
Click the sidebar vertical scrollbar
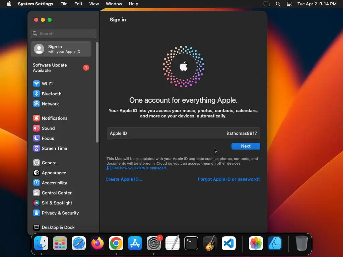[97, 92]
